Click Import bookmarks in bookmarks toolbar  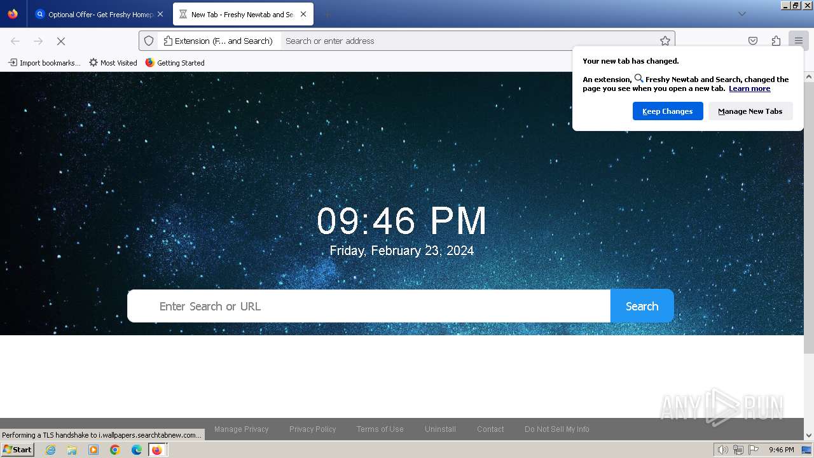(44, 62)
